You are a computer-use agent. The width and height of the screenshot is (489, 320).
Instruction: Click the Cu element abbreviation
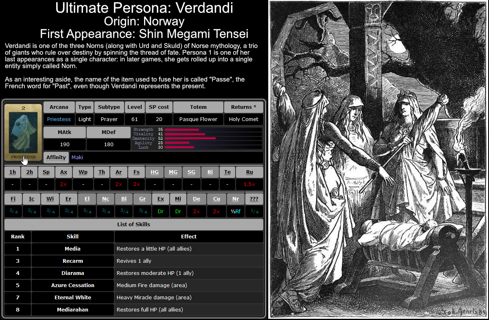(x=216, y=199)
